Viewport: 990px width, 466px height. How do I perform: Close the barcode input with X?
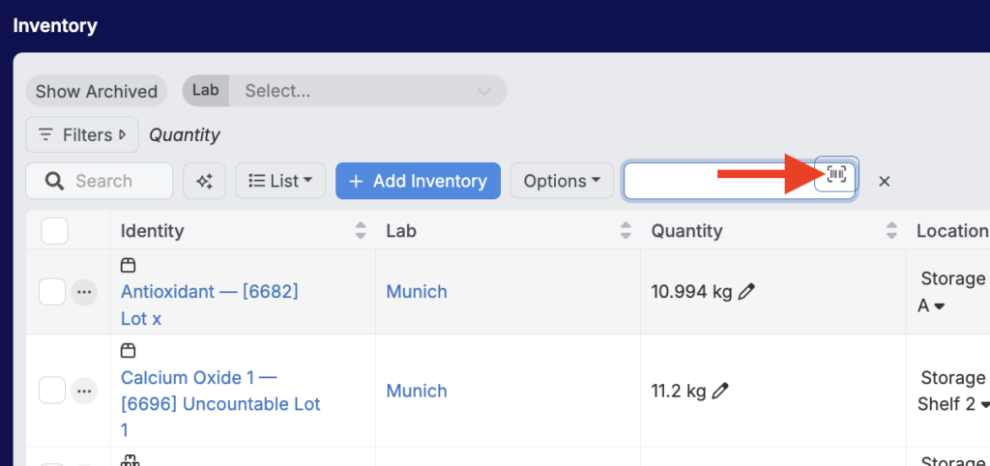pyautogui.click(x=884, y=181)
